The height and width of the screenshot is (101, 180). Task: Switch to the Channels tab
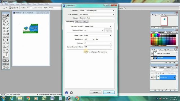click(162, 67)
